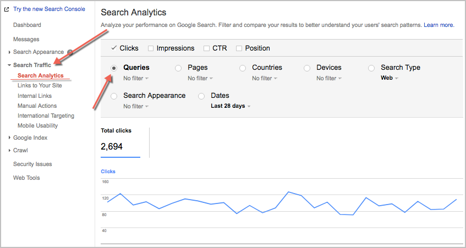Choose the Devices radio option
The width and height of the screenshot is (466, 248).
pos(307,68)
